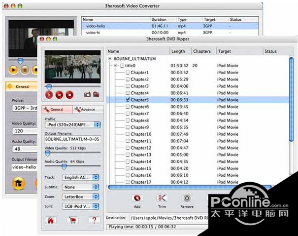Check the Chapter10 checkbox
This screenshot has width=298, height=236.
pos(128,134)
